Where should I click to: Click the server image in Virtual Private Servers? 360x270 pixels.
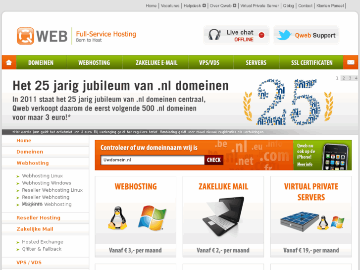pyautogui.click(x=300, y=221)
